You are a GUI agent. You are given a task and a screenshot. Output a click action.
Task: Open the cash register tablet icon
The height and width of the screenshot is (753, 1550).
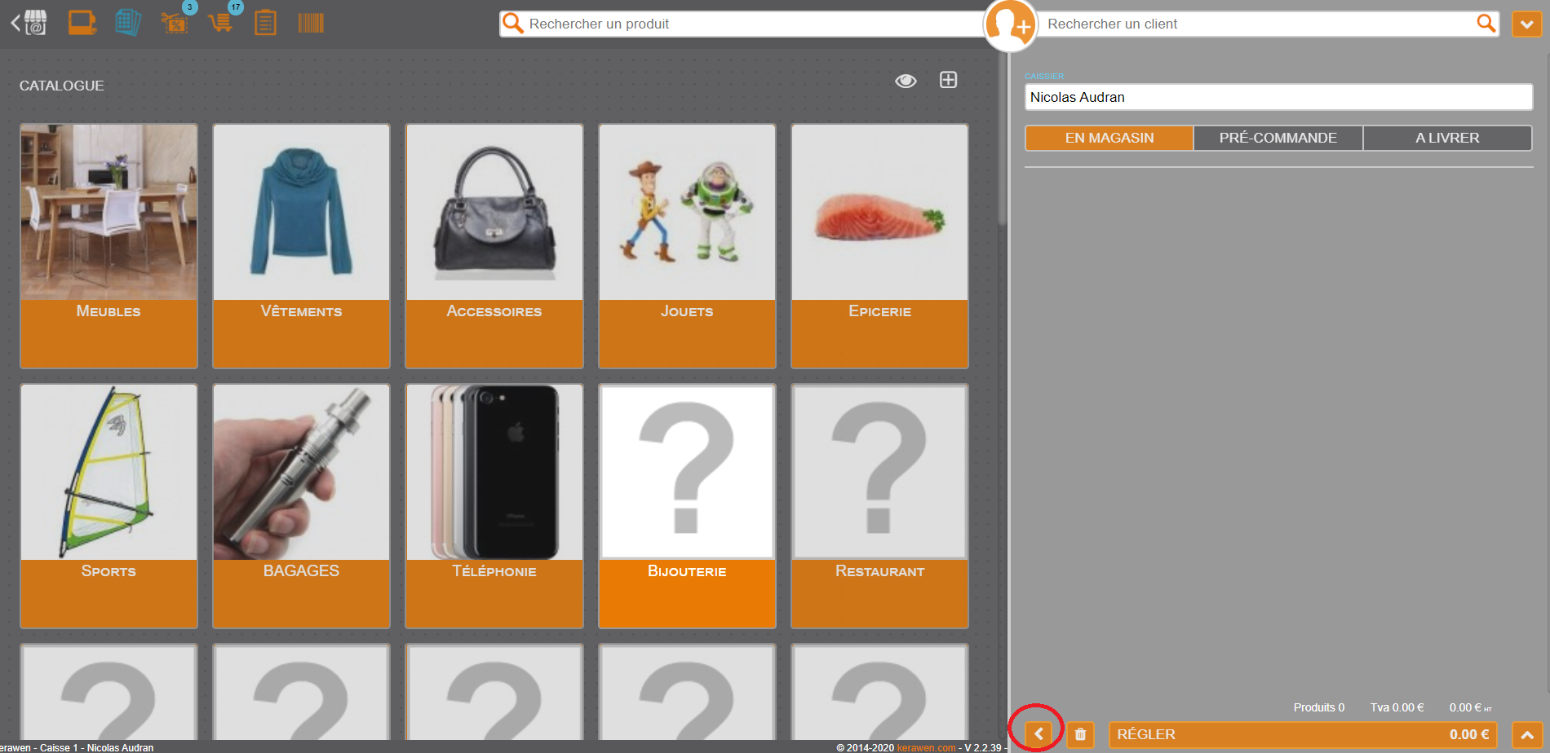click(82, 23)
